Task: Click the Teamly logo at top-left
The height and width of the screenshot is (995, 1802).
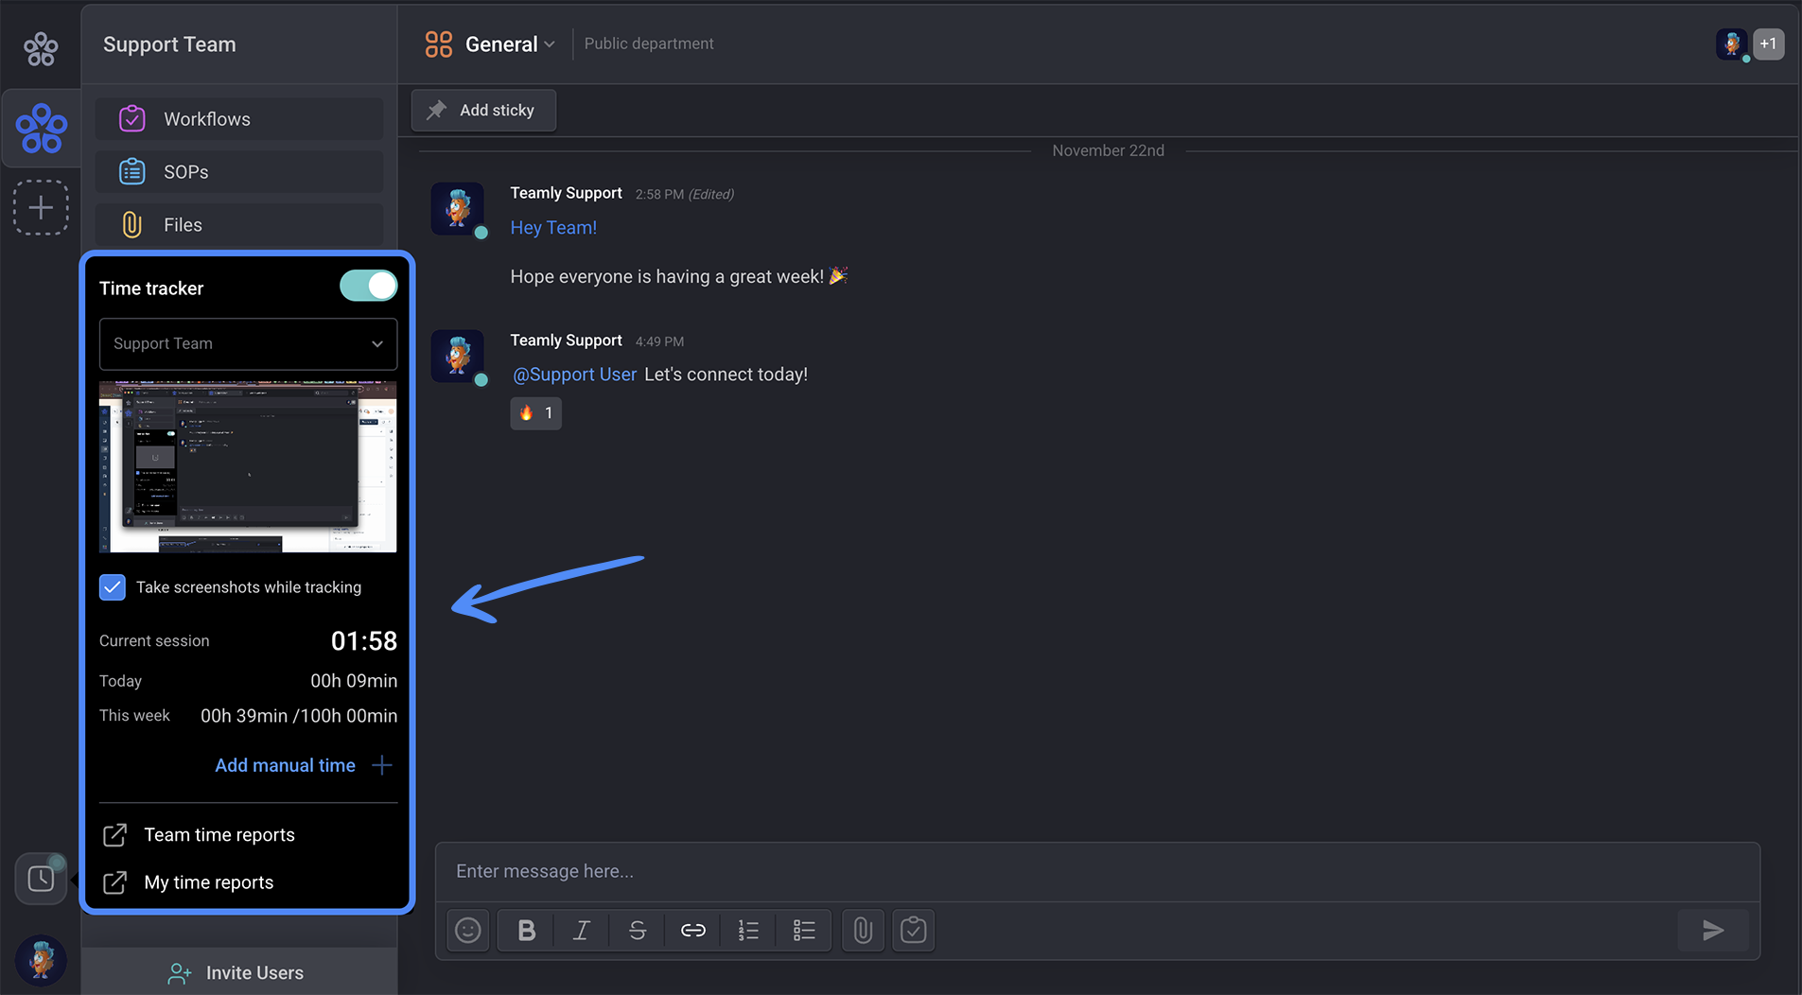Action: (41, 48)
